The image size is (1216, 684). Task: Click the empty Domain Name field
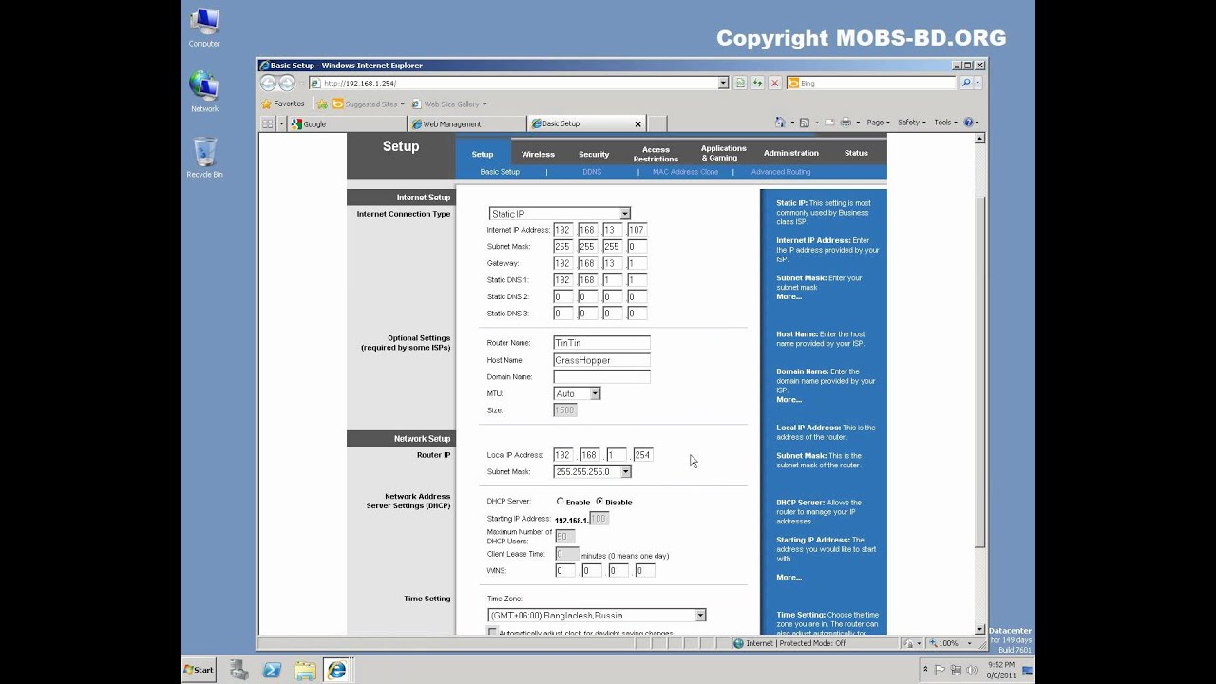pos(601,376)
